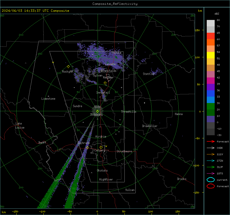Click the -30 value on dBZ scale

coord(219,135)
